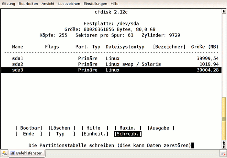
Task: Choose the Löschen command
Action: click(62, 128)
